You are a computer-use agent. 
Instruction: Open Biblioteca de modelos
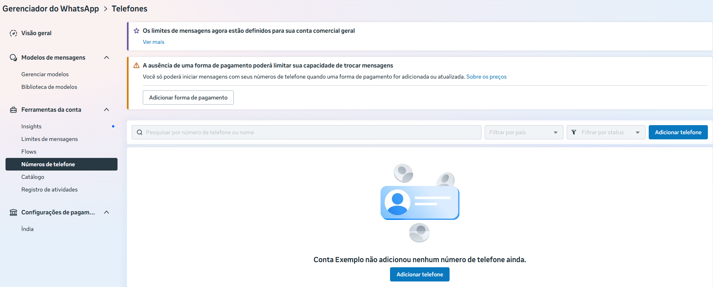[49, 87]
